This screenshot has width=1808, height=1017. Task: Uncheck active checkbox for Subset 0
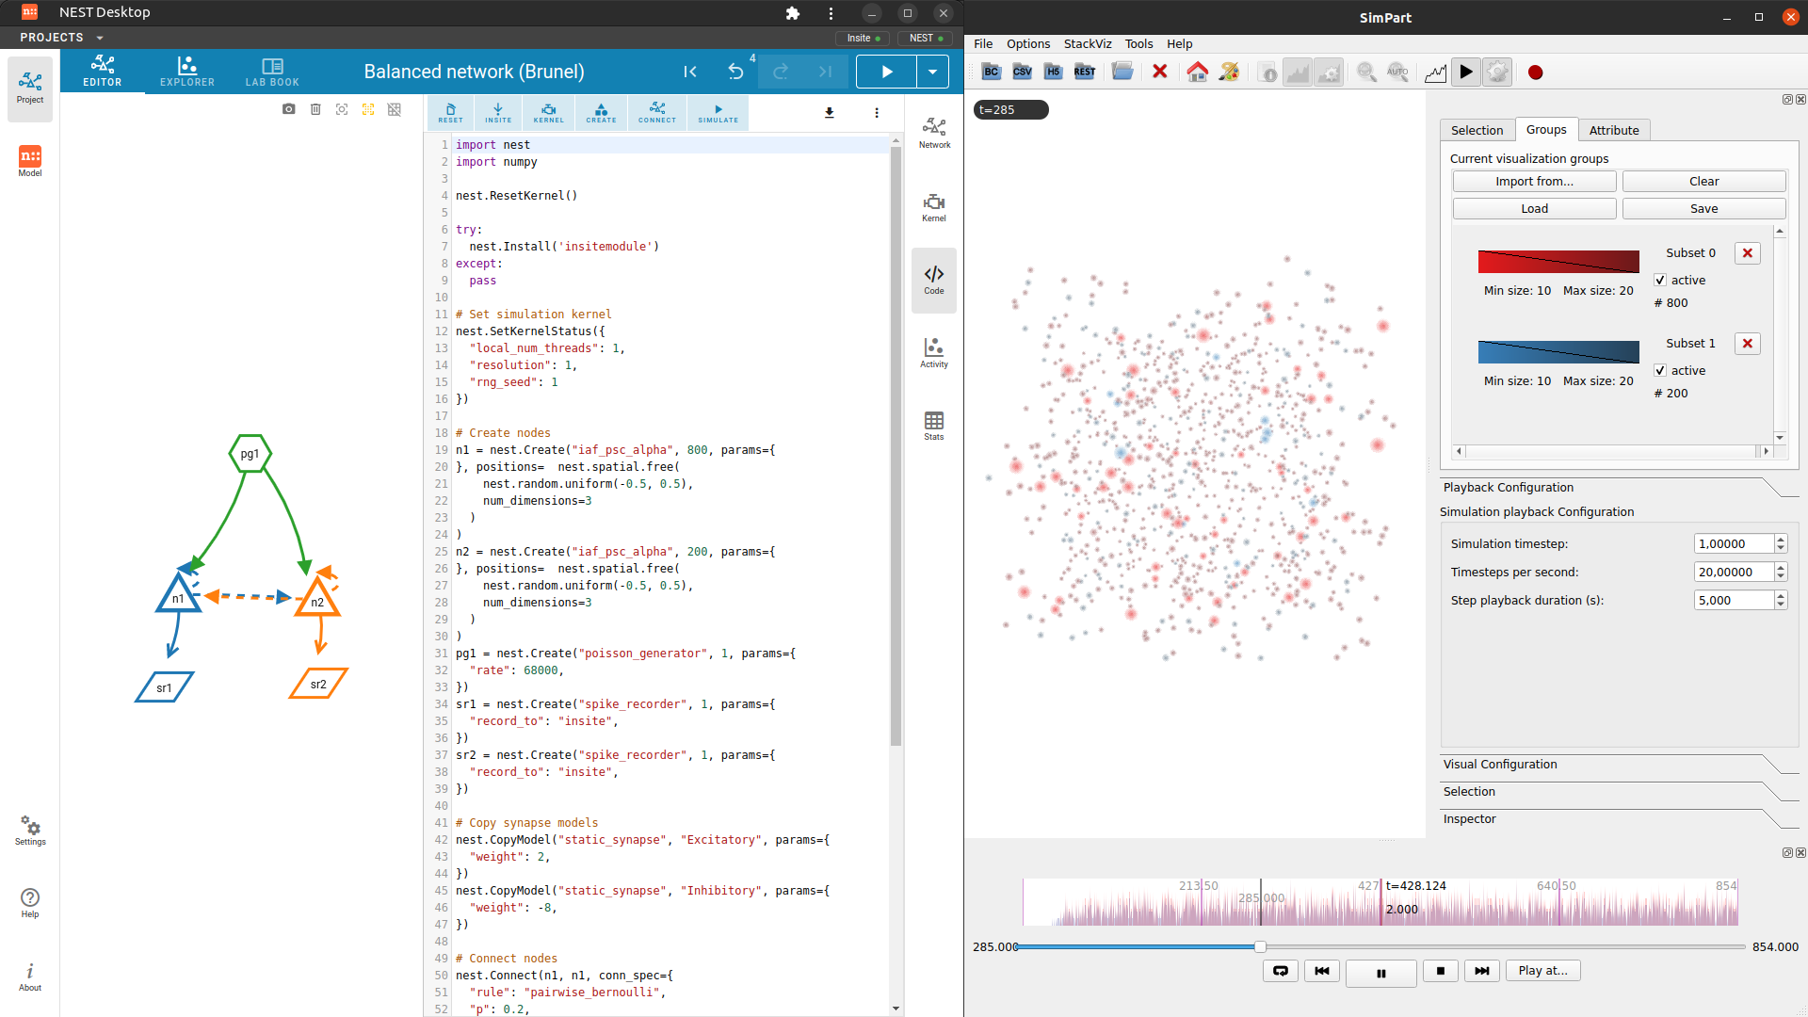tap(1660, 280)
